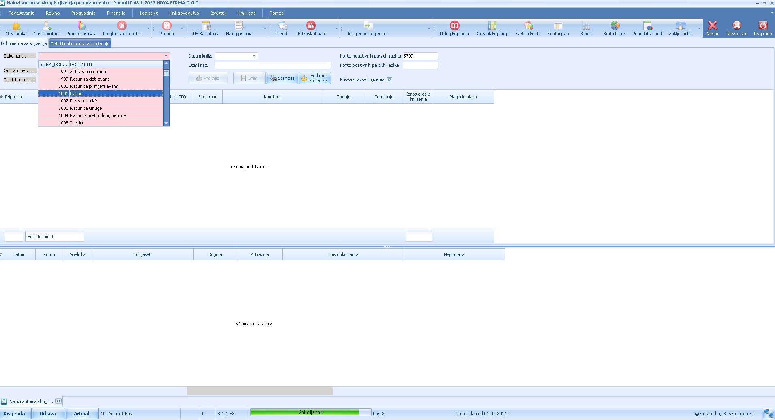Open the Knjigovodstvo menu

pos(184,13)
